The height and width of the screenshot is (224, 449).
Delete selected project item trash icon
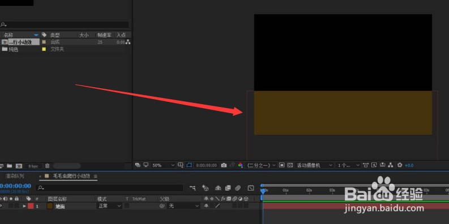coord(48,166)
